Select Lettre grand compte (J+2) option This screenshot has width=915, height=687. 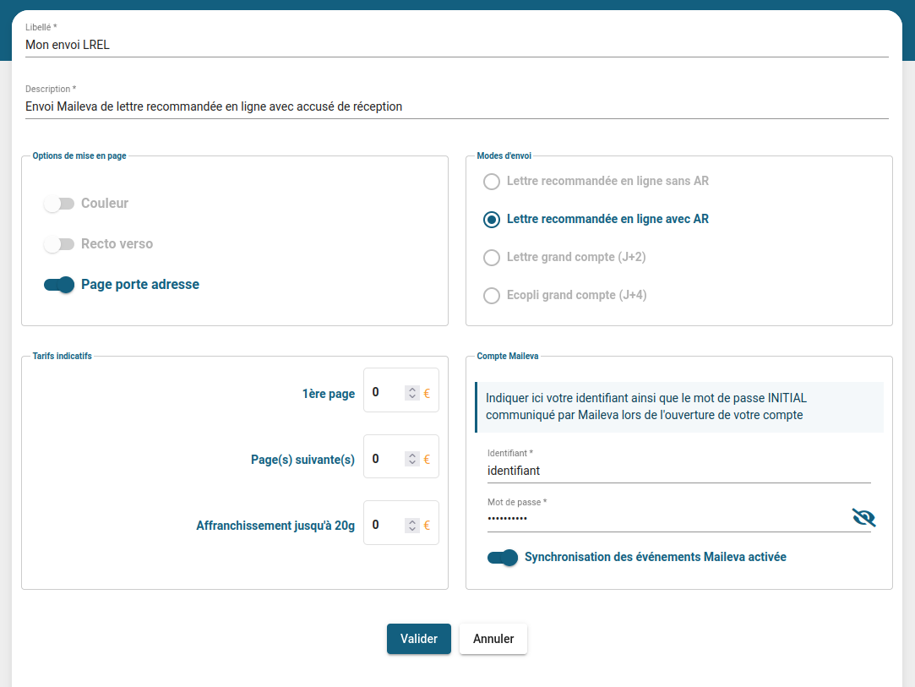click(492, 257)
